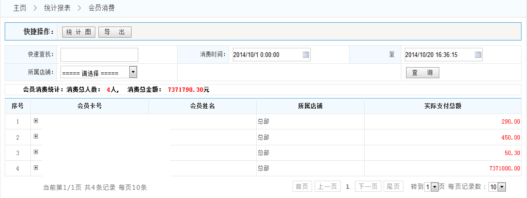
Task: Go to 主页 in breadcrumb
Action: coord(20,8)
